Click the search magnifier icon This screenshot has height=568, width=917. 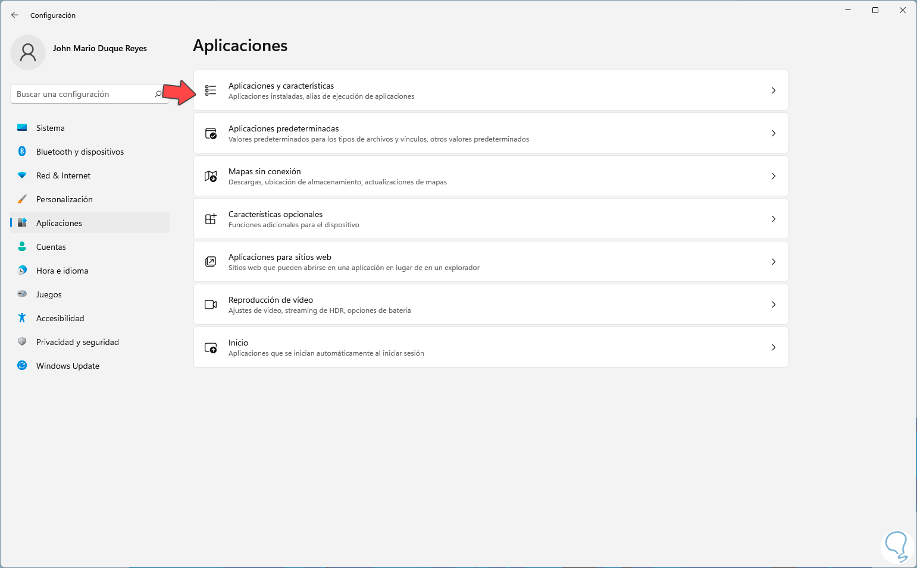158,94
